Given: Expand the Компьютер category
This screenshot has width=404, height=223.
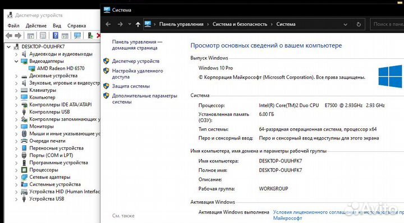Looking at the screenshot, I should (x=16, y=97).
